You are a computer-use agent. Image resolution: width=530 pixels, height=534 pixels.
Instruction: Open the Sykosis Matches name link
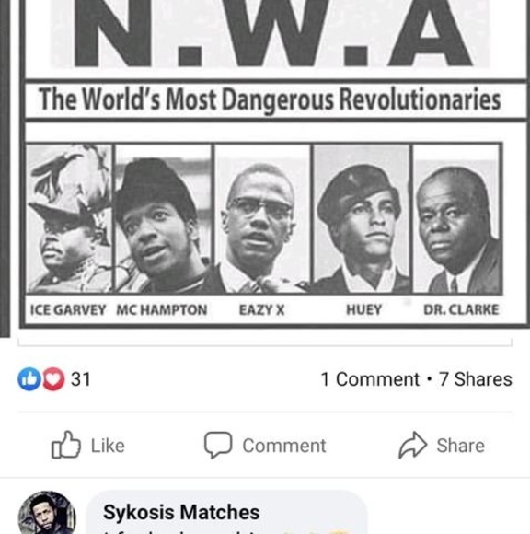(181, 512)
